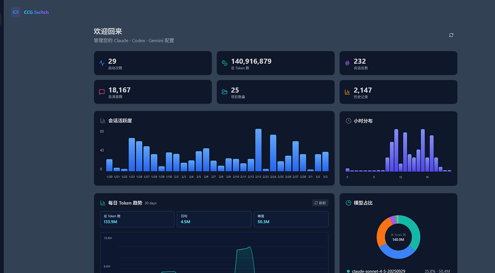Click the 18.8M axis label on Token chart
Viewport: 495px width, 273px height.
pyautogui.click(x=107, y=238)
